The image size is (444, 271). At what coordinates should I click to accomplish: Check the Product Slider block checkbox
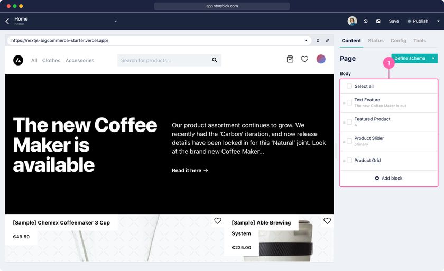pos(349,141)
